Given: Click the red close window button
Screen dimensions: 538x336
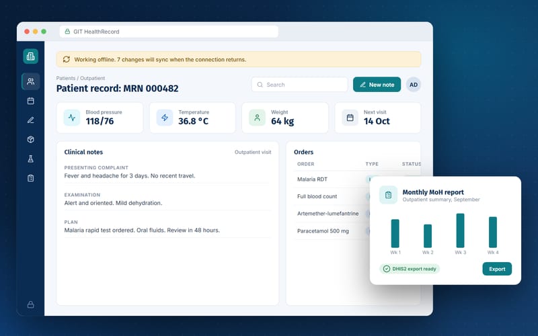Looking at the screenshot, I should 27,32.
